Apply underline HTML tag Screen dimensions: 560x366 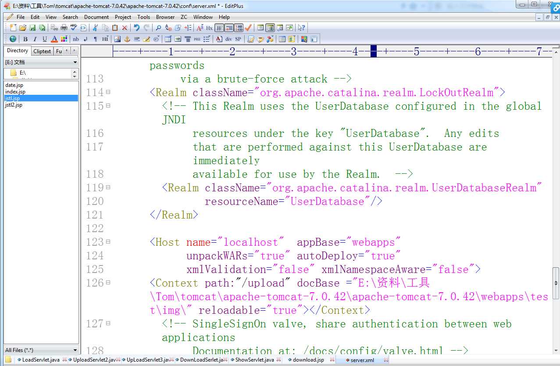point(44,39)
